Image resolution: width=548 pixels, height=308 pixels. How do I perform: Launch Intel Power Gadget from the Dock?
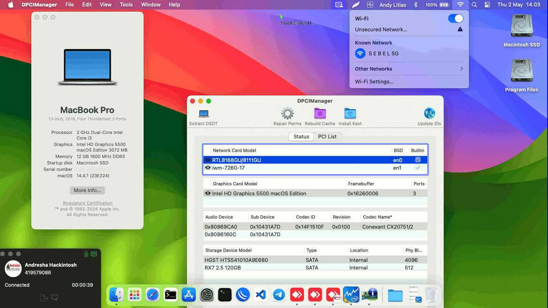click(x=351, y=295)
